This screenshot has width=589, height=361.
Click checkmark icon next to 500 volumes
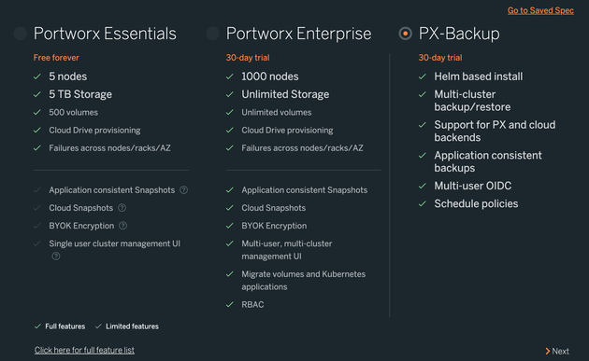[37, 113]
